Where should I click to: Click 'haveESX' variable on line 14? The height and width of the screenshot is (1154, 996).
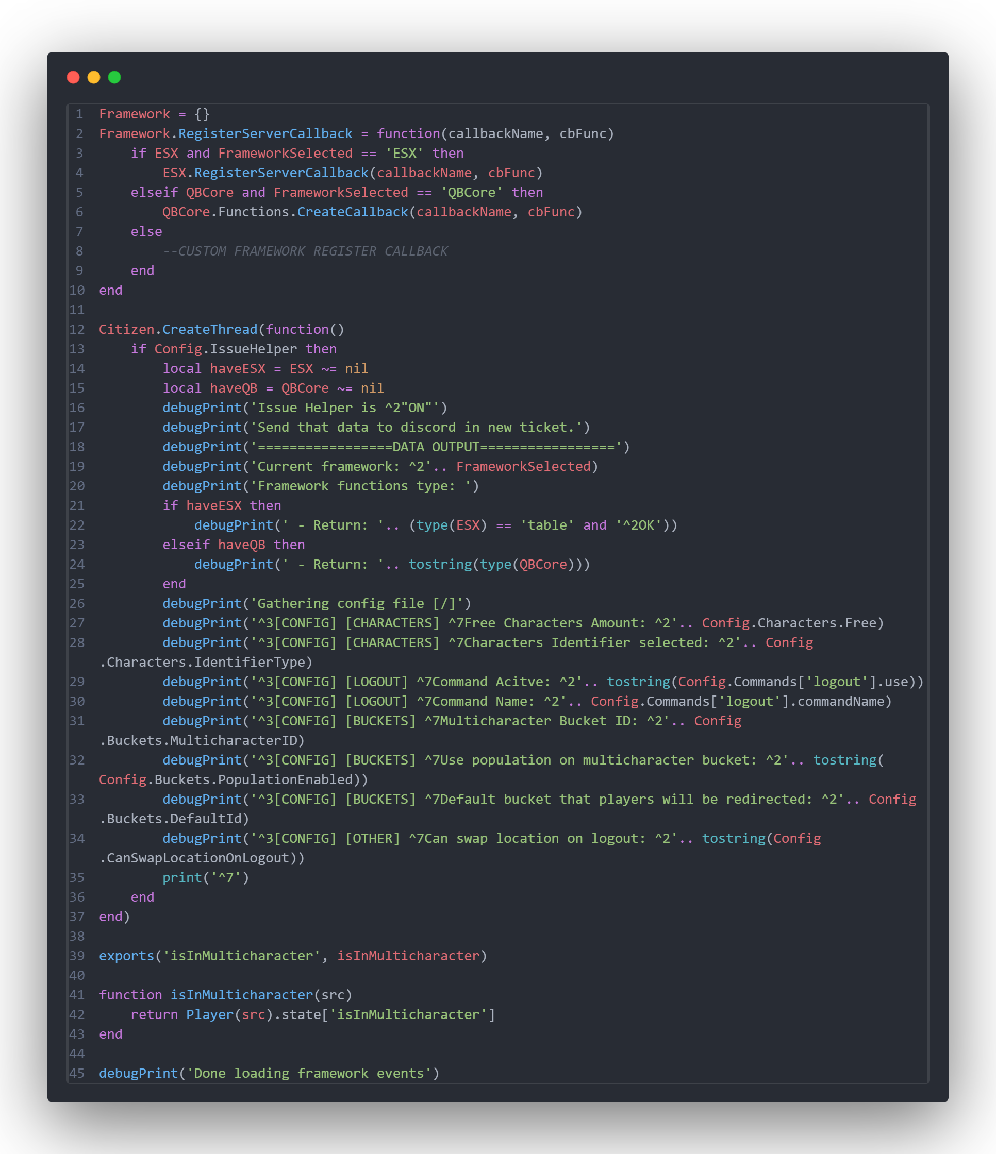[x=238, y=369]
